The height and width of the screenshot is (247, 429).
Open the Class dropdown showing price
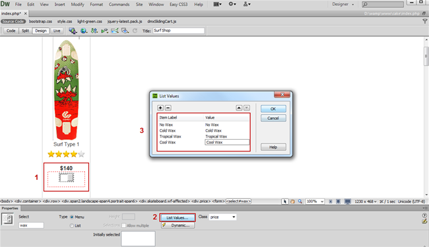(x=222, y=217)
